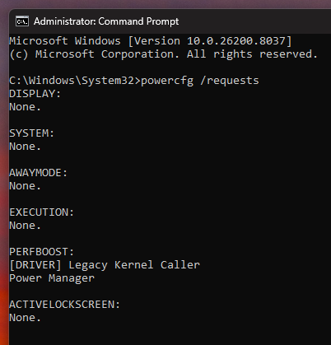
Task: Click 'None.' under the EXECUTION heading
Action: click(25, 226)
